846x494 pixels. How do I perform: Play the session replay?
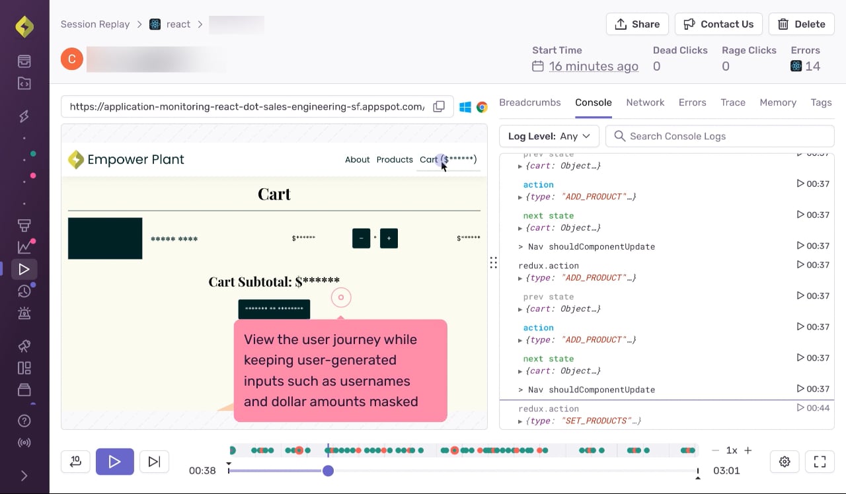coord(115,462)
